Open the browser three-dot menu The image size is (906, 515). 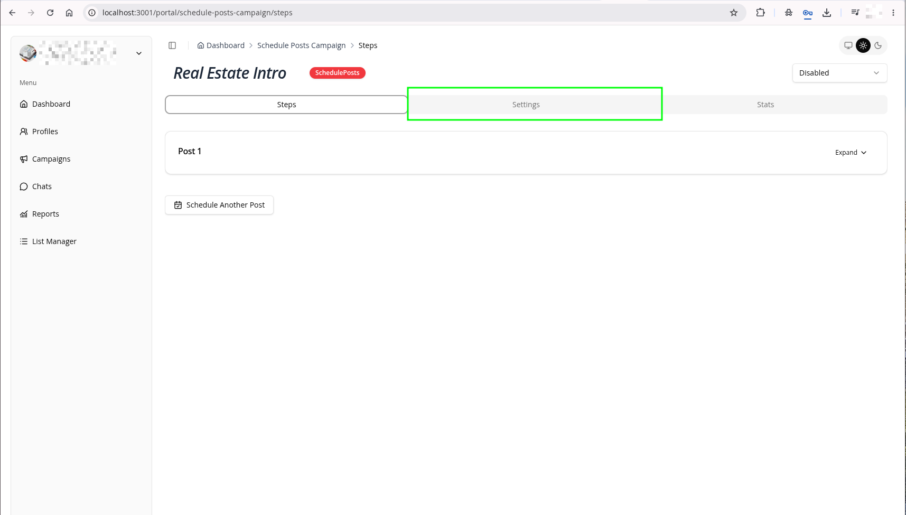point(893,13)
